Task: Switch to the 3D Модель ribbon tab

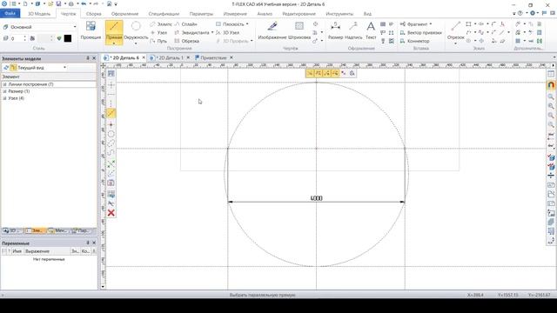Action: [39, 14]
